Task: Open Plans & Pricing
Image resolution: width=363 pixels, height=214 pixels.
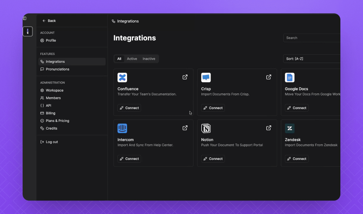Action: 72,121
